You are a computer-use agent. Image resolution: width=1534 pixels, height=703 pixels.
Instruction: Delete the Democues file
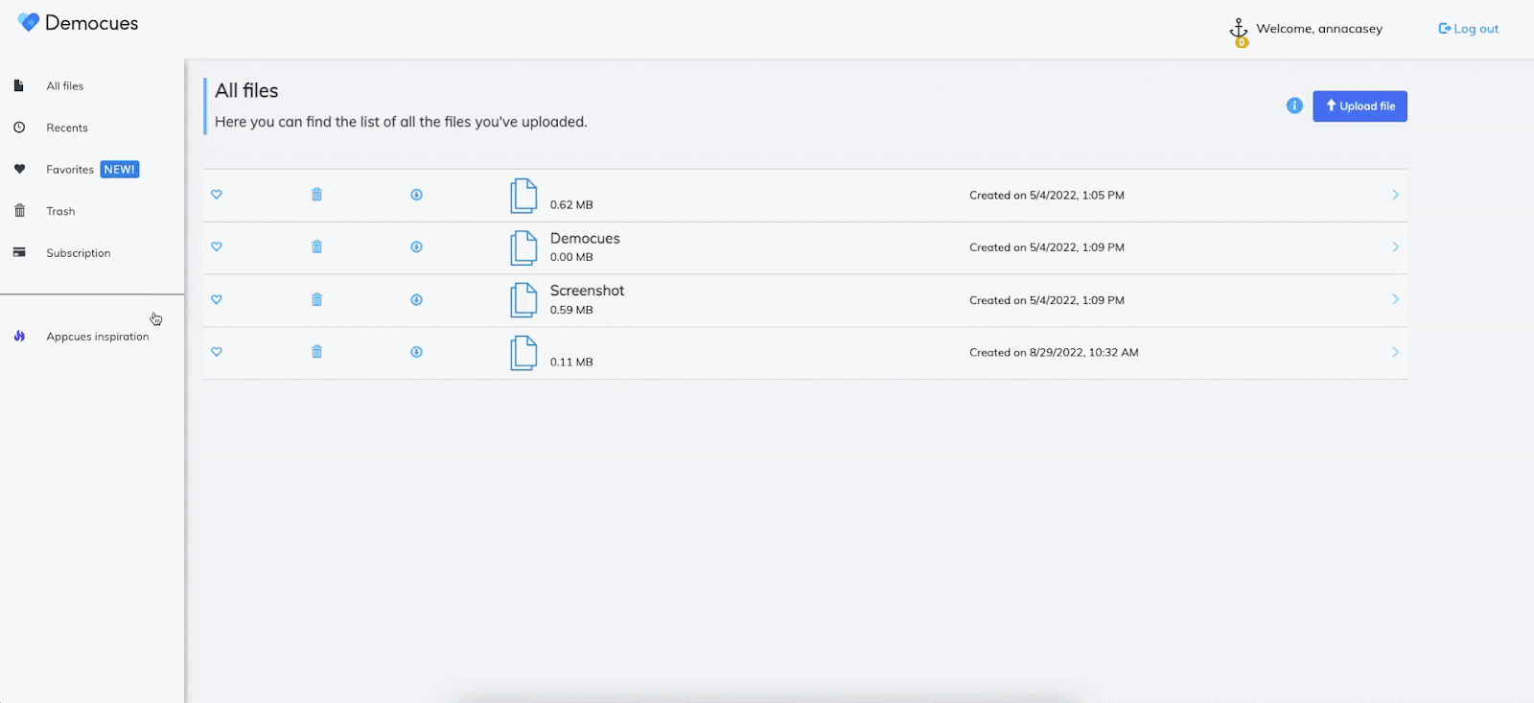[316, 246]
